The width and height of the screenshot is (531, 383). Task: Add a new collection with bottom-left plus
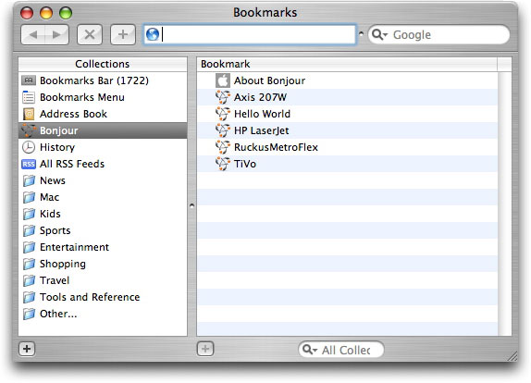(27, 349)
